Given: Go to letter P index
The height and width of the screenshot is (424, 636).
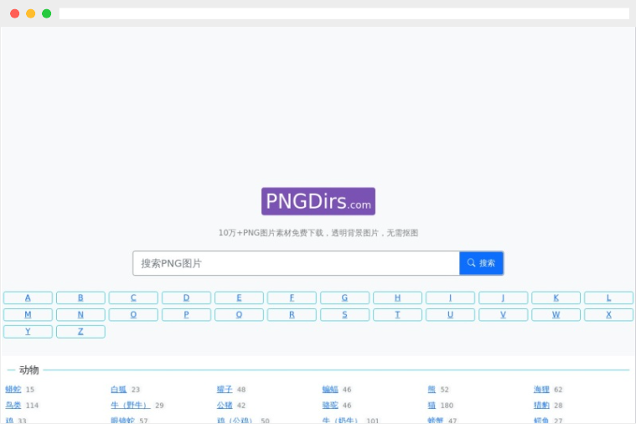Looking at the screenshot, I should [186, 315].
